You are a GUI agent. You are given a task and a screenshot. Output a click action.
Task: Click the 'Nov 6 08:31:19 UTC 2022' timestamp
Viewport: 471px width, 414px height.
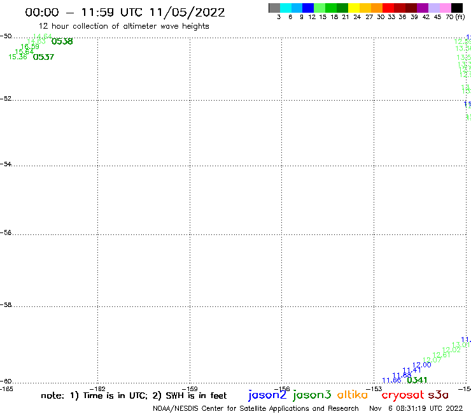[x=416, y=409]
